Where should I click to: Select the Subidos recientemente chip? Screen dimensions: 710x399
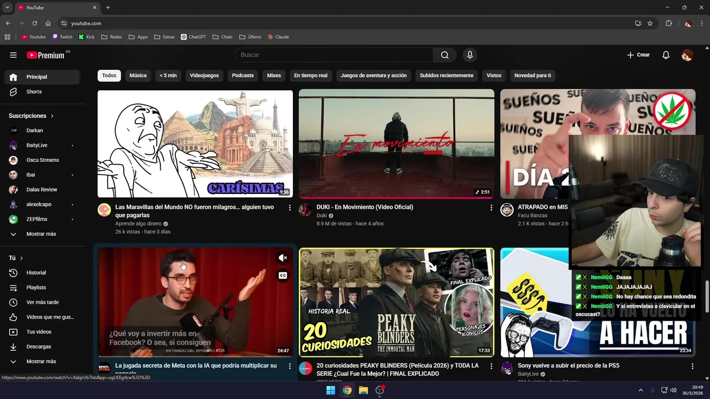pyautogui.click(x=447, y=75)
